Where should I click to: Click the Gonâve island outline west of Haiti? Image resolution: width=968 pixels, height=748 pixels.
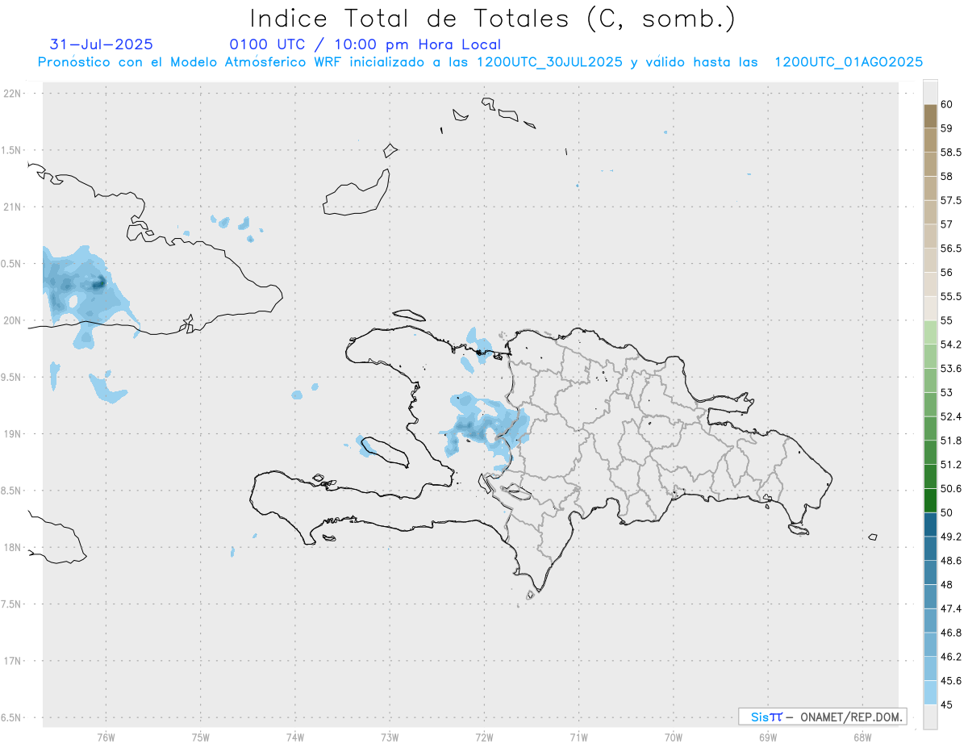click(x=384, y=451)
